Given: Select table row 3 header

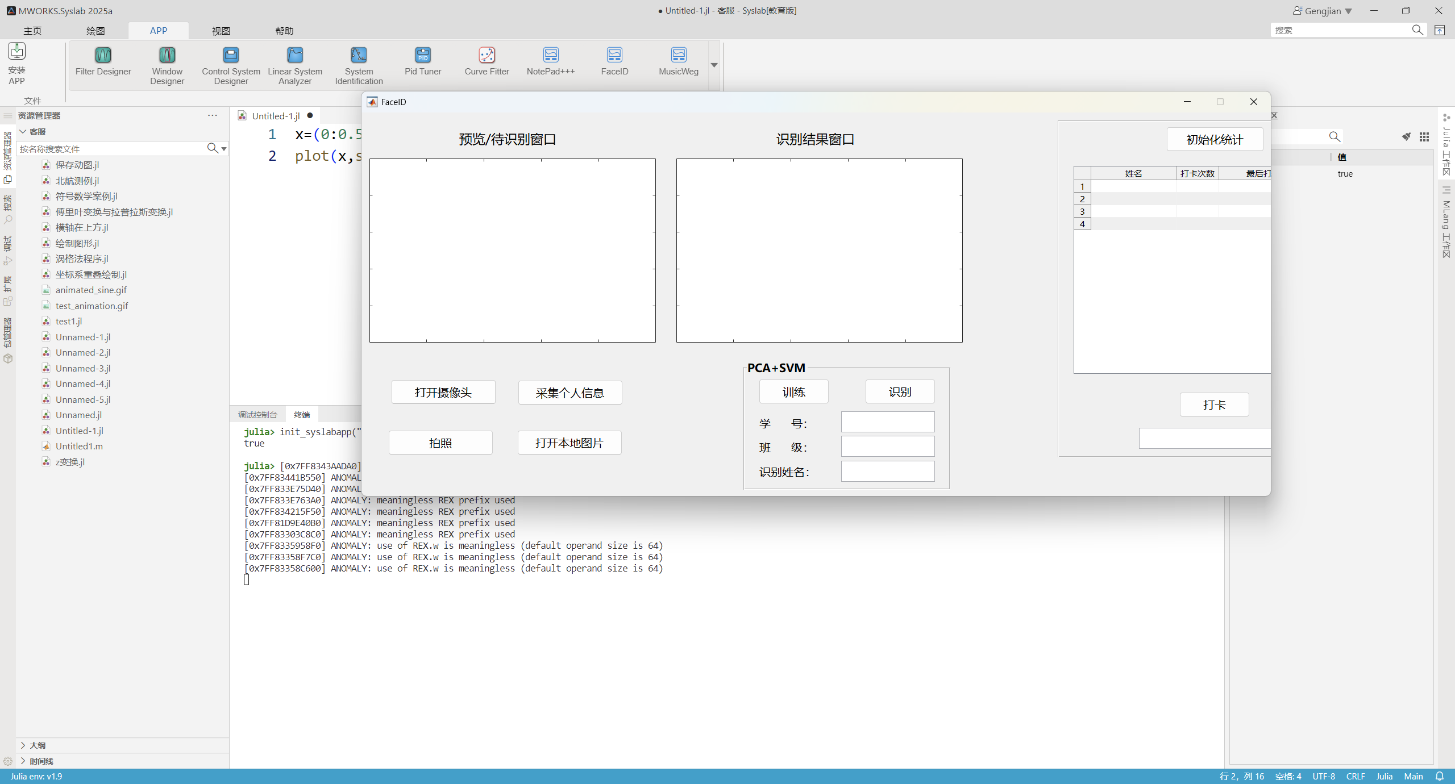Looking at the screenshot, I should click(1082, 211).
